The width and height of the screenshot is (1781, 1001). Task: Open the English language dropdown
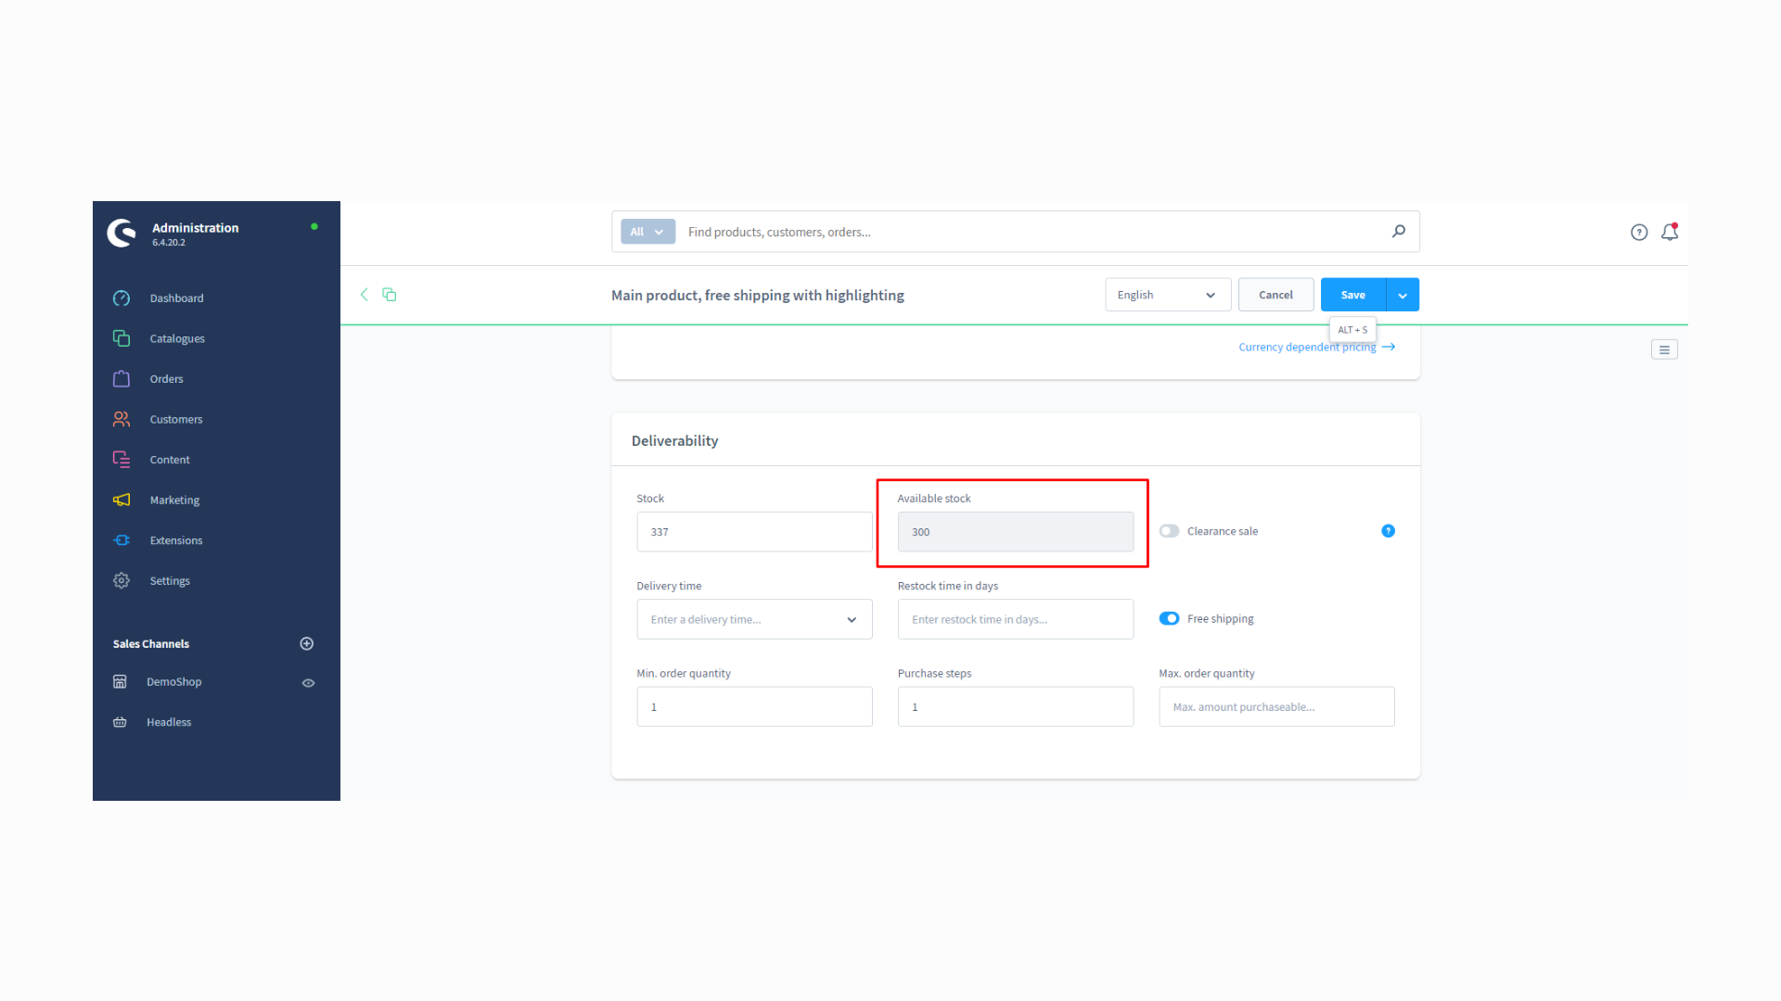tap(1167, 295)
